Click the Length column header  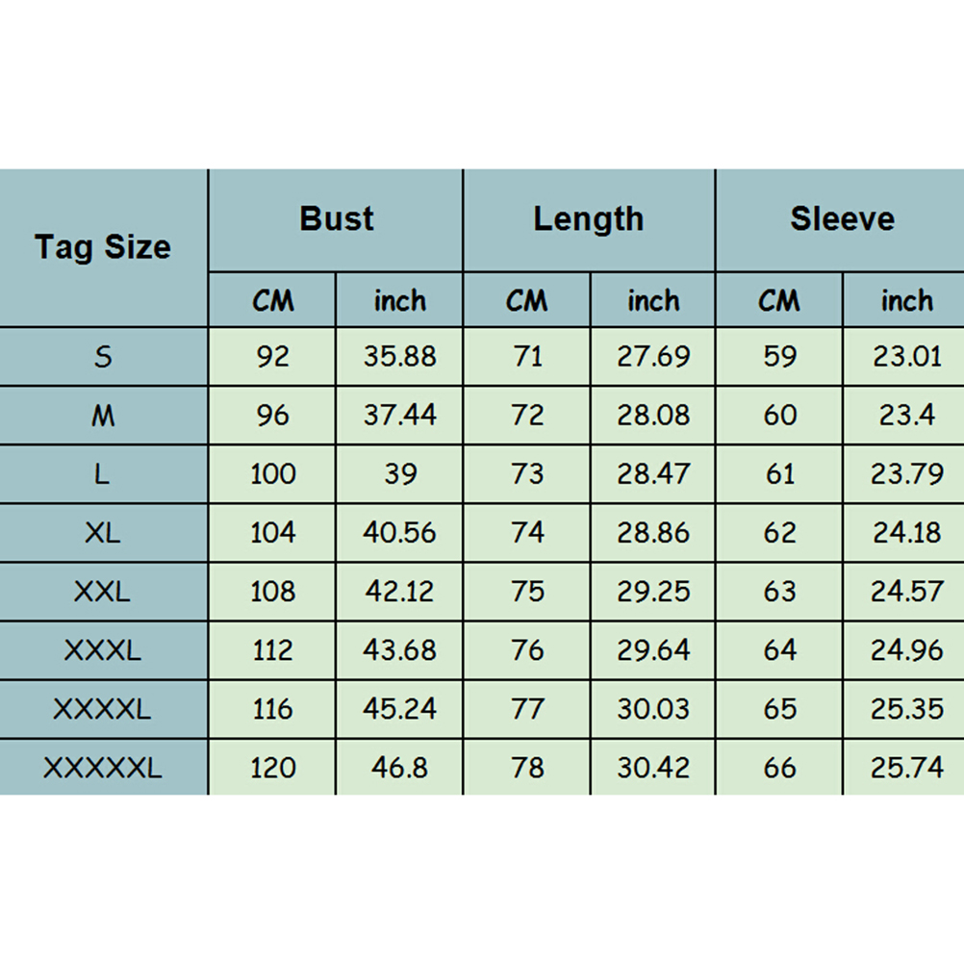[x=589, y=219]
